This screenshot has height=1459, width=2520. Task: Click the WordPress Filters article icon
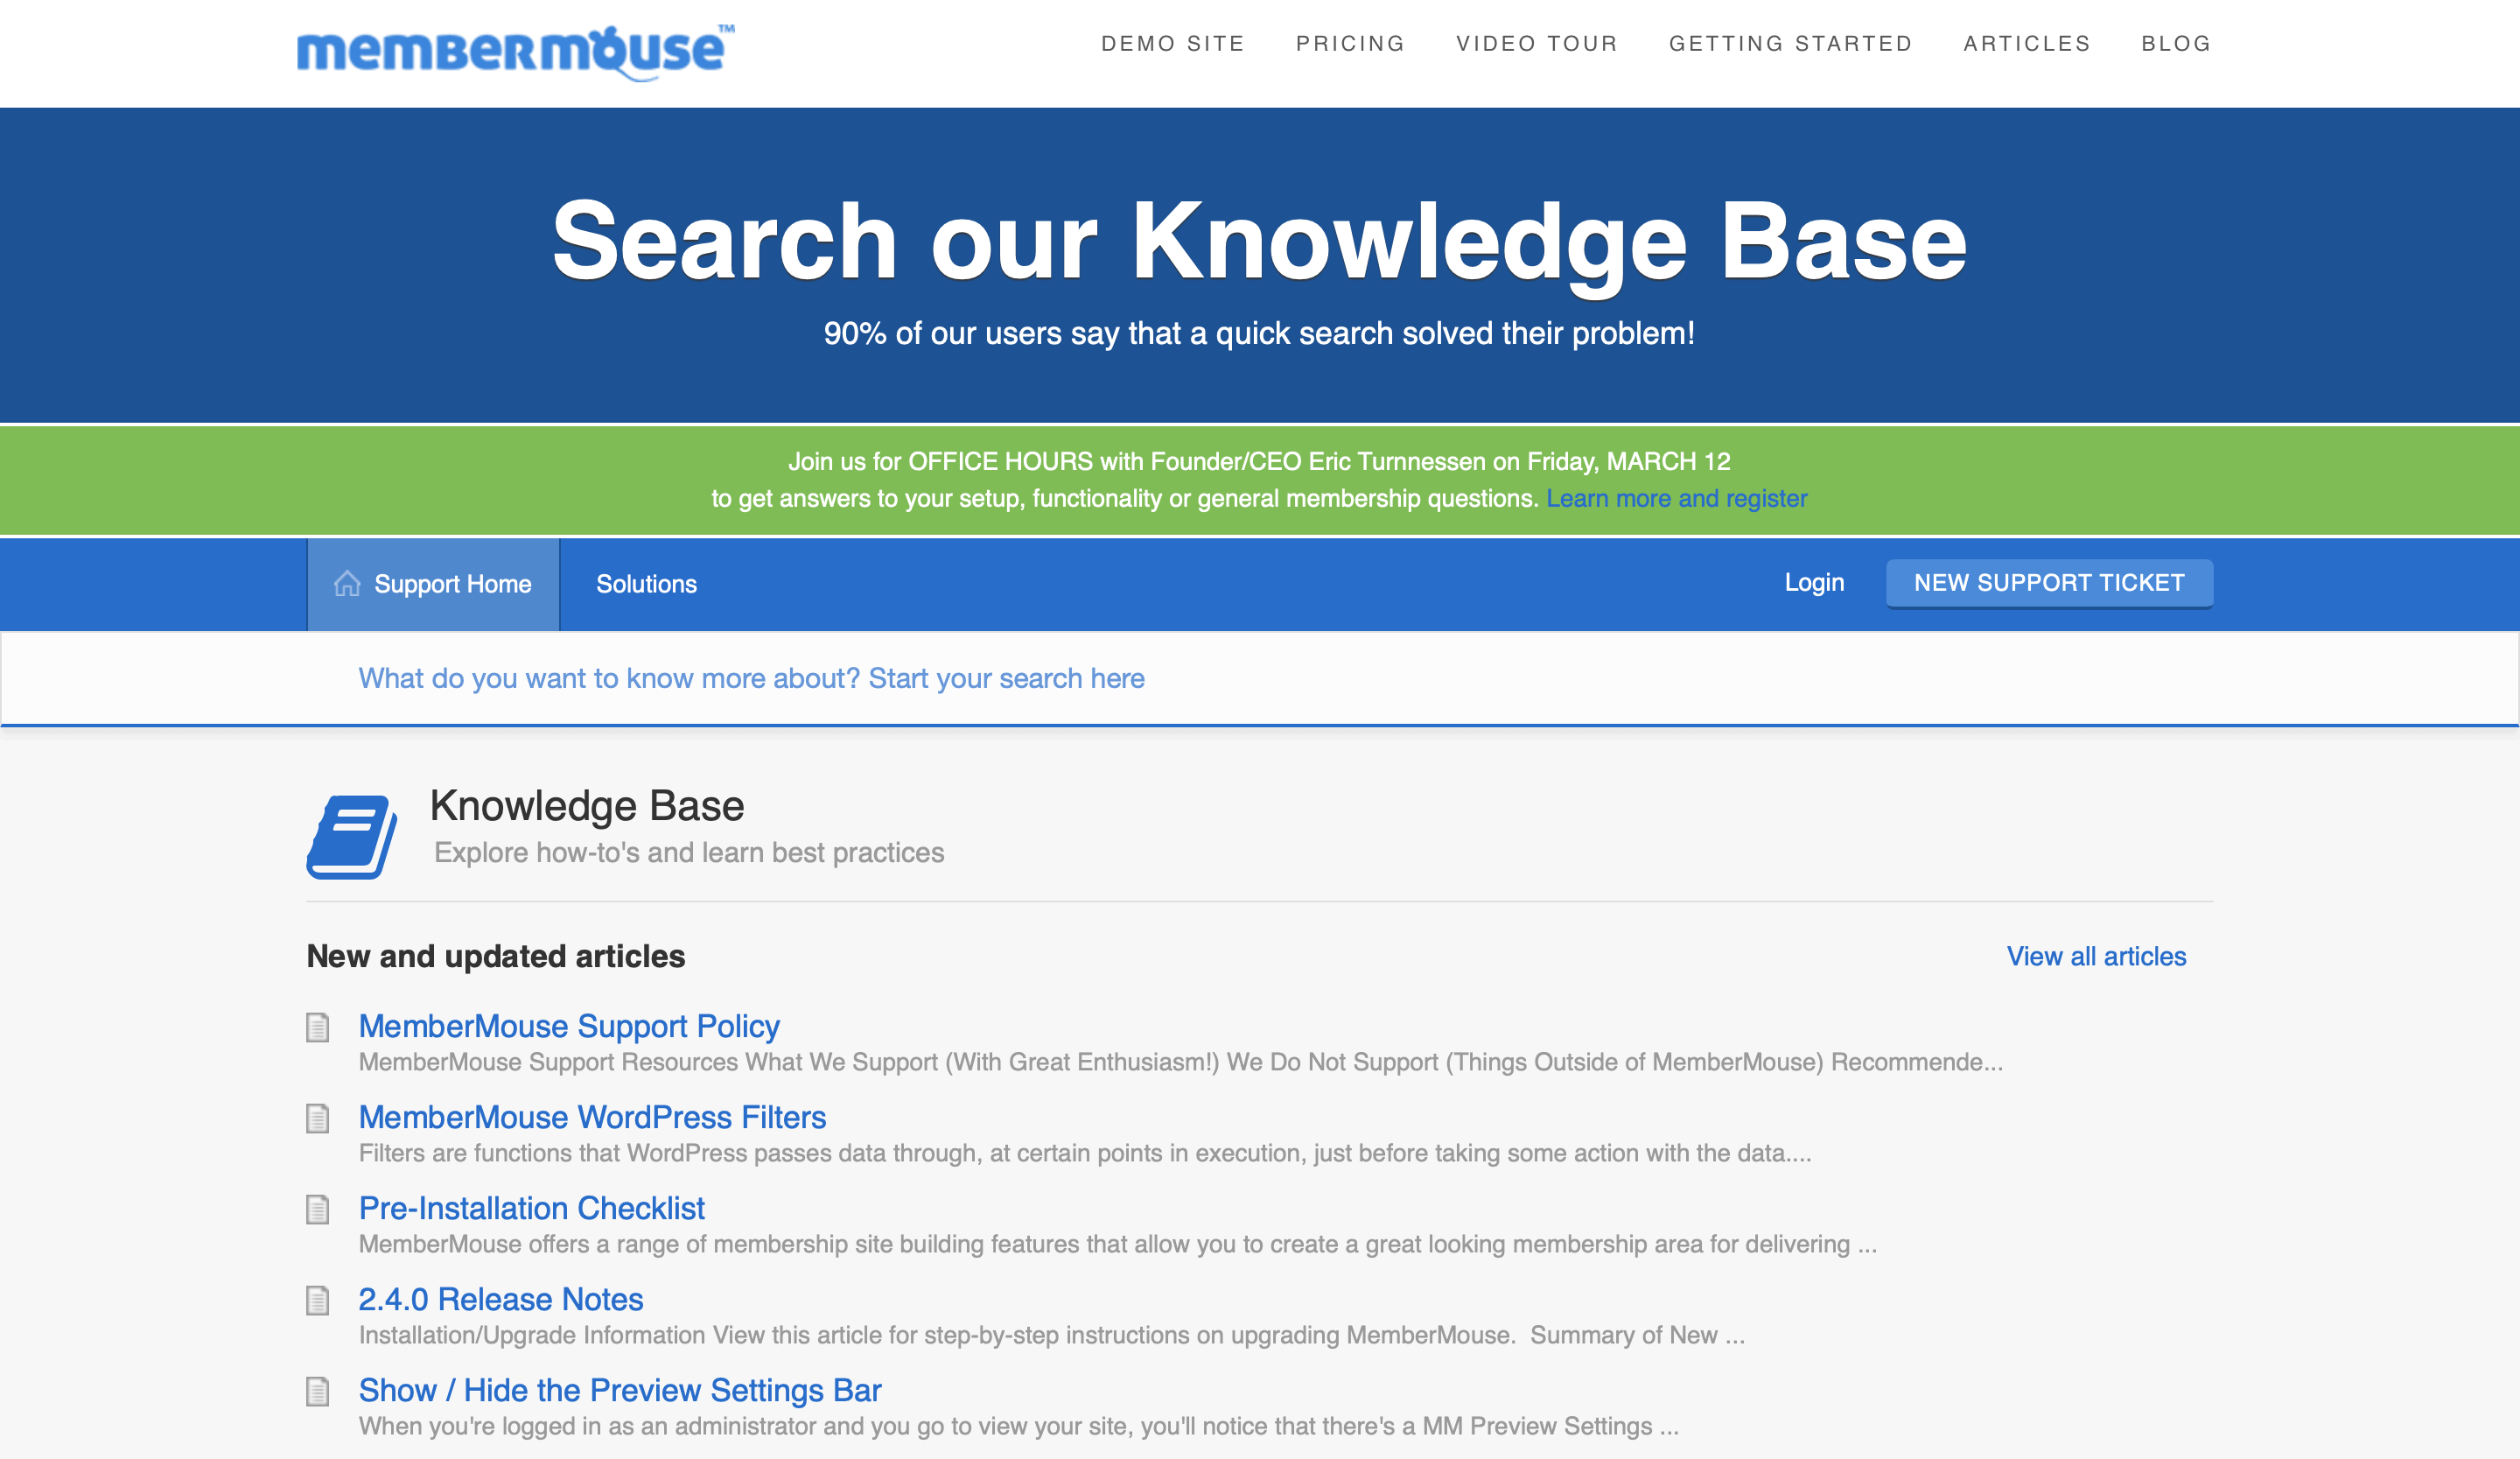(x=321, y=1117)
